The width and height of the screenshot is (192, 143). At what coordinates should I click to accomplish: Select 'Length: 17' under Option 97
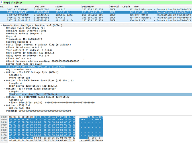[16, 100]
